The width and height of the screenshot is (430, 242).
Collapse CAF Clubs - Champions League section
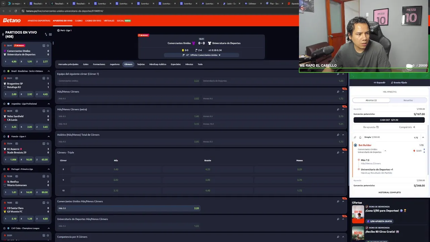(48, 228)
